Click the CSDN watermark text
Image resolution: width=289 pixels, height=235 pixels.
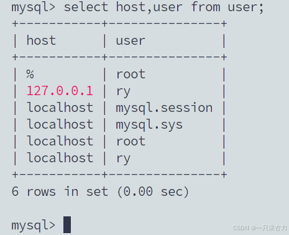tap(260, 228)
